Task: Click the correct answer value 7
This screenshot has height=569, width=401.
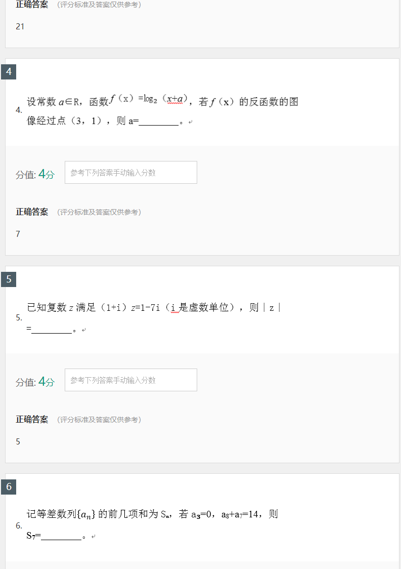Action: (x=18, y=234)
